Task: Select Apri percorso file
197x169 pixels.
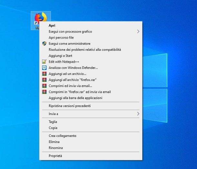Action: click(91, 38)
